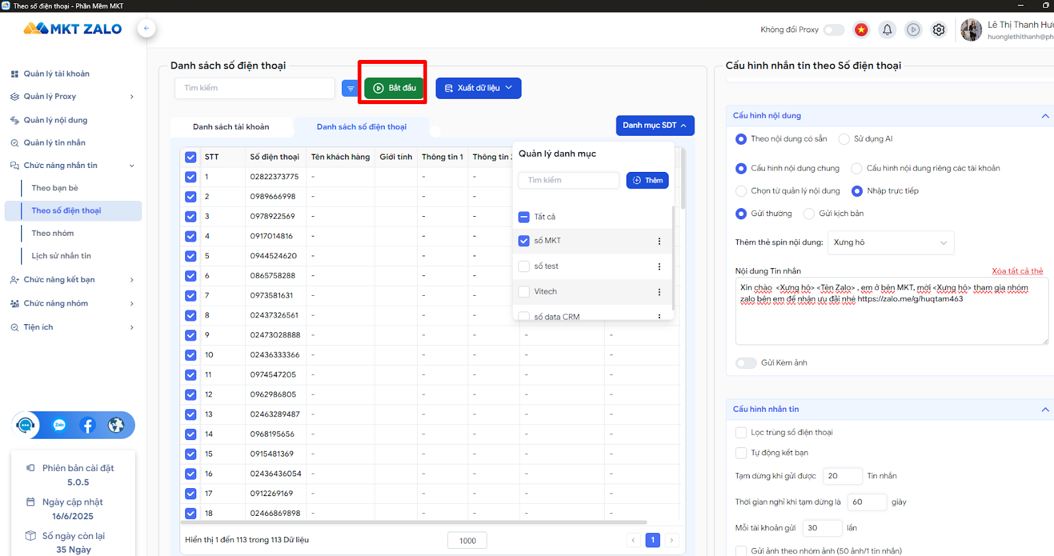Click the website globe icon
Screen dimensions: 1054x556
click(116, 425)
